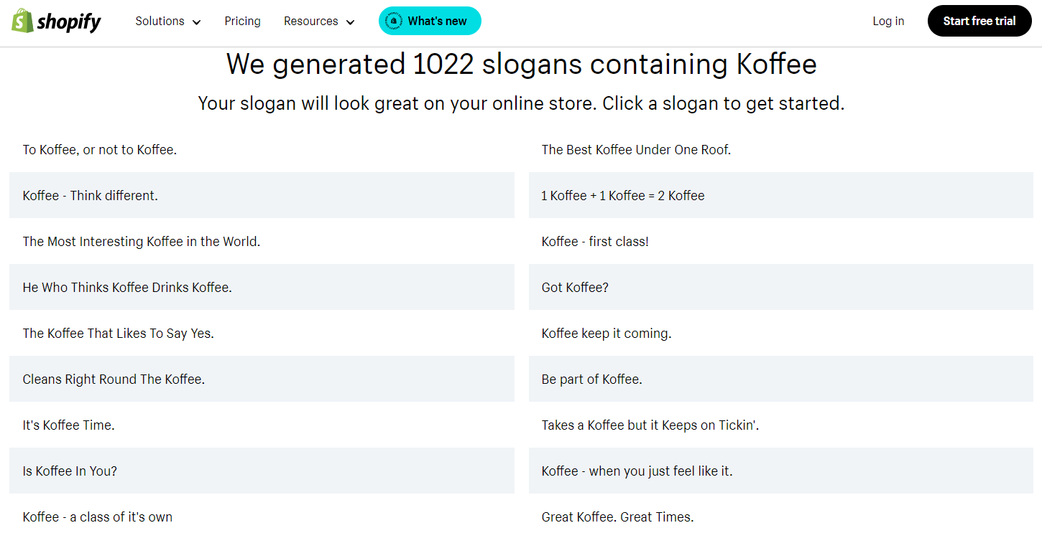This screenshot has height=533, width=1042.
Task: Click the Log in link
Action: 888,21
